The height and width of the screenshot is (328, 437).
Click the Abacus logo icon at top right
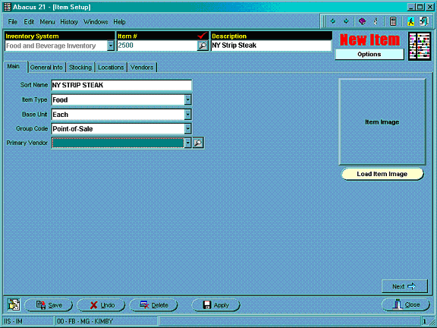[x=420, y=46]
